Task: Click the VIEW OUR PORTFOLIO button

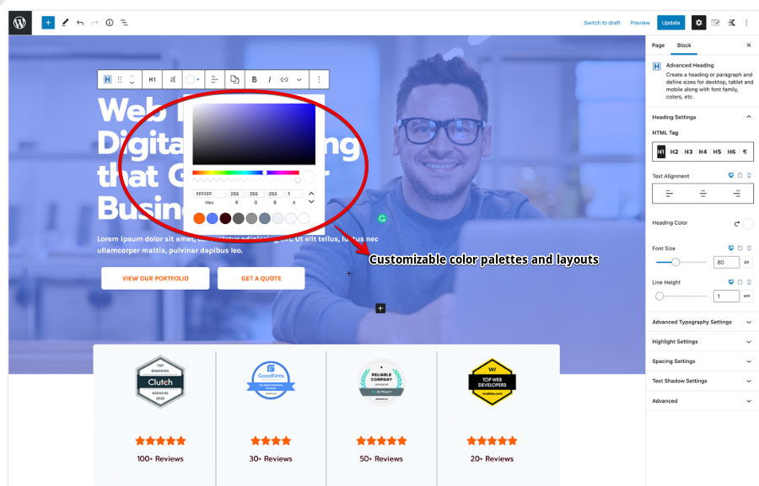Action: [x=155, y=279]
